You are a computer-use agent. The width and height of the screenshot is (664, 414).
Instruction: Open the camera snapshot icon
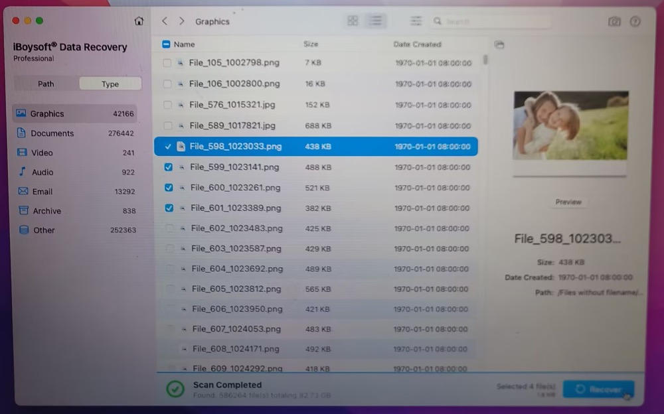(x=614, y=21)
